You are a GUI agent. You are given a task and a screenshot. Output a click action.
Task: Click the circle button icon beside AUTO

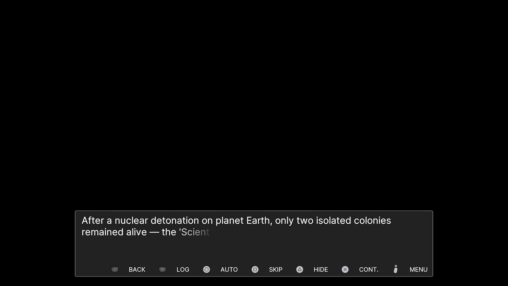point(207,269)
